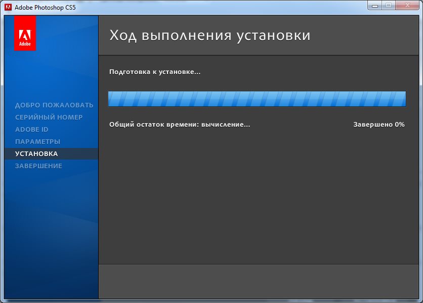
Task: Click the Adobe Photoshop CS5 window title text
Action: point(45,8)
